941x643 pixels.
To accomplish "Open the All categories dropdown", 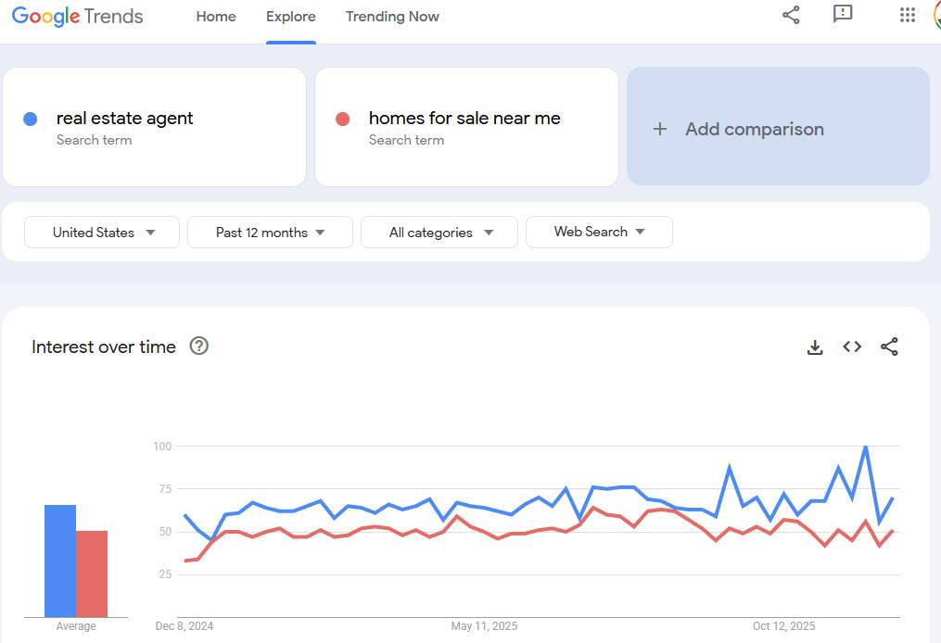I will [439, 232].
